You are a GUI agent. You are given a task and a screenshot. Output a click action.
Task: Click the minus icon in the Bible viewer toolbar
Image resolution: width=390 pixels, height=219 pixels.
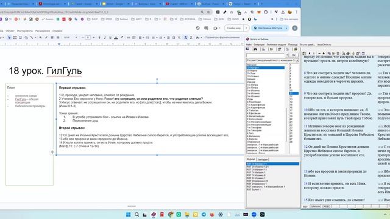319,53
